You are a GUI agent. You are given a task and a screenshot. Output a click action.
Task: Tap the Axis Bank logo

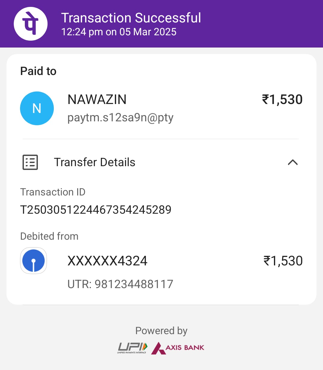tap(178, 348)
